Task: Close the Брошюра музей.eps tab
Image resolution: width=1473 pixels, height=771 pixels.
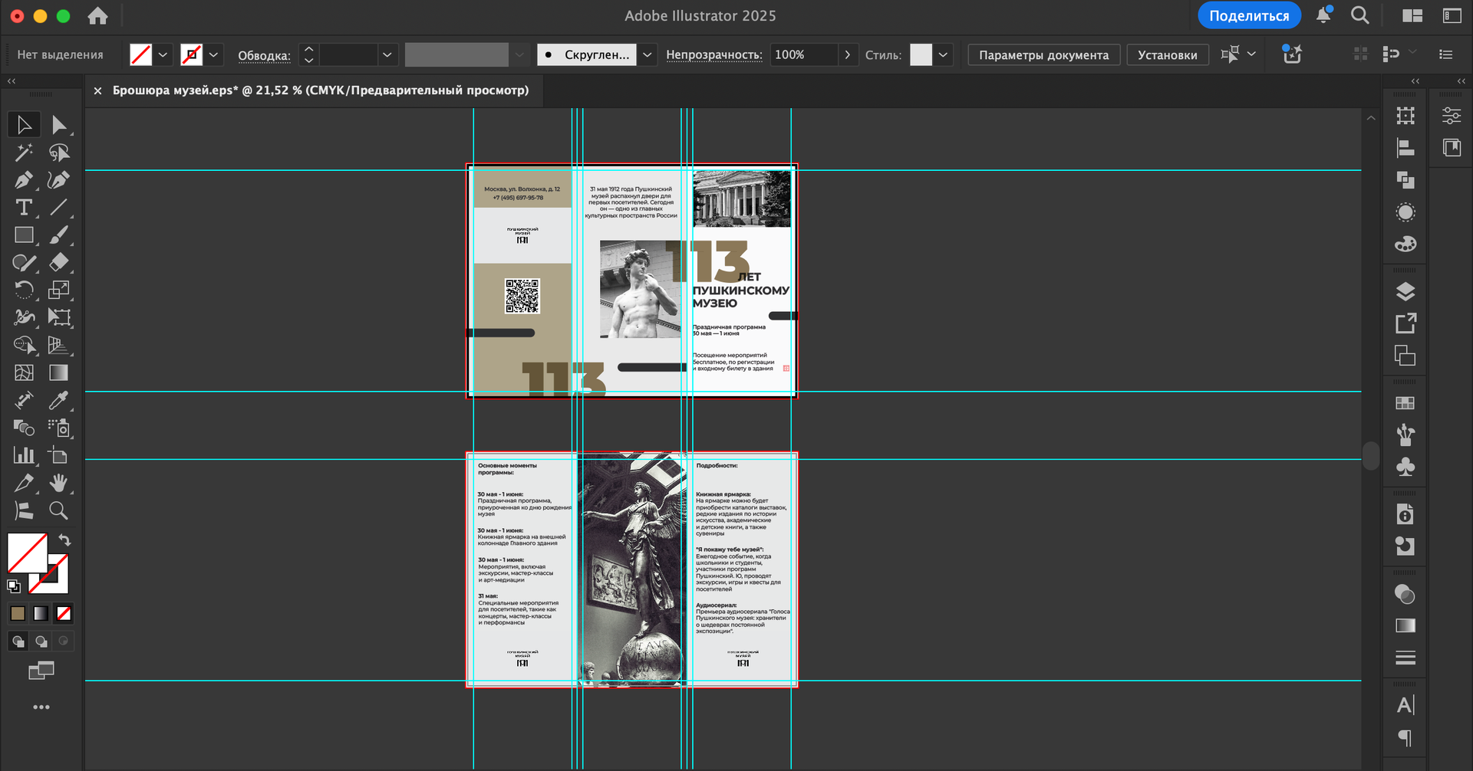Action: [x=97, y=90]
